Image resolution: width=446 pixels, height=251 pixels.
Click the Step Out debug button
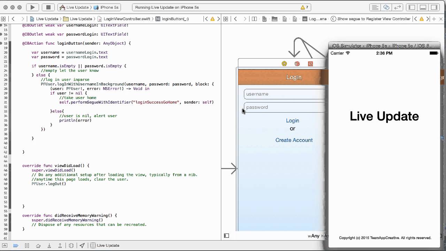pyautogui.click(x=60, y=245)
